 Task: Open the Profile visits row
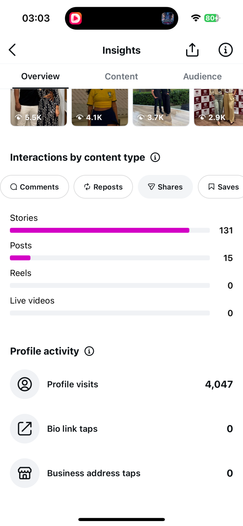(121, 384)
